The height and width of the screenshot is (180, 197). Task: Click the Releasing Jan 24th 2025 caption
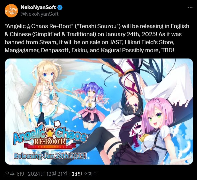pos(50,156)
